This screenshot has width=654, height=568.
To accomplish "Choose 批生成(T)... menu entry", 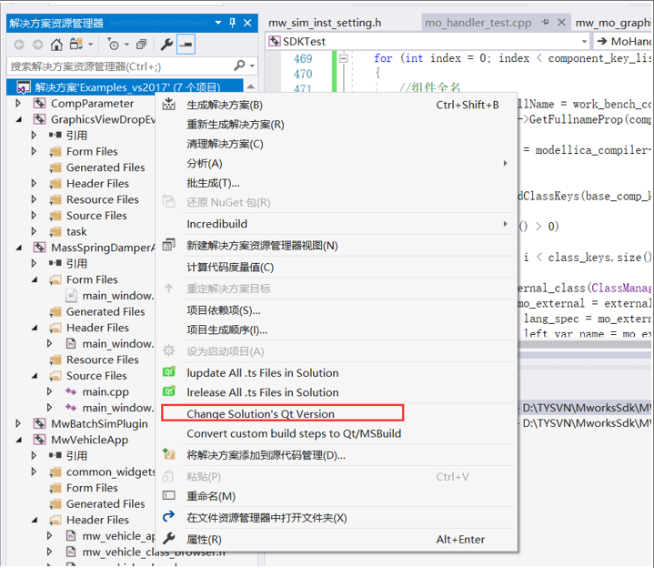I will coord(337,183).
